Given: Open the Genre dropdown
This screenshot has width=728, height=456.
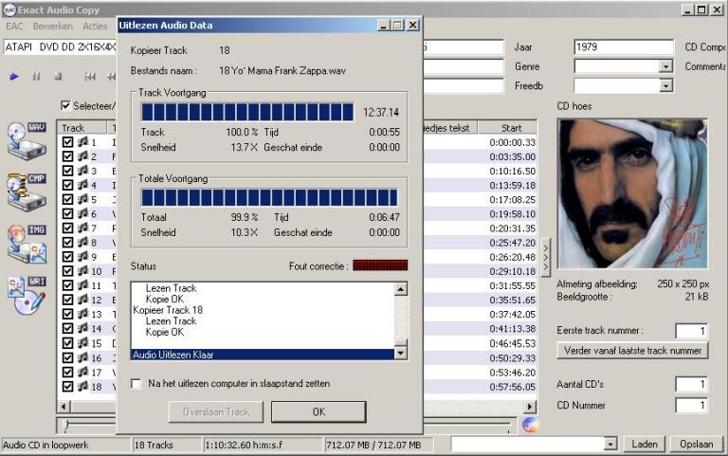Looking at the screenshot, I should coord(665,66).
